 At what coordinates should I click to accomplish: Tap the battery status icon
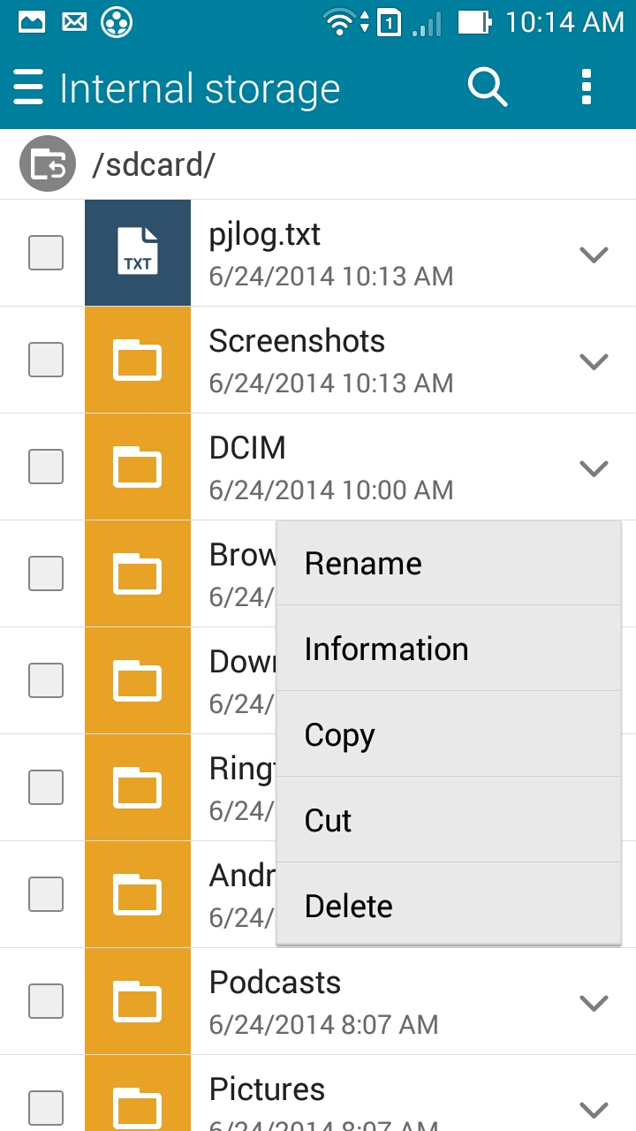tap(475, 22)
